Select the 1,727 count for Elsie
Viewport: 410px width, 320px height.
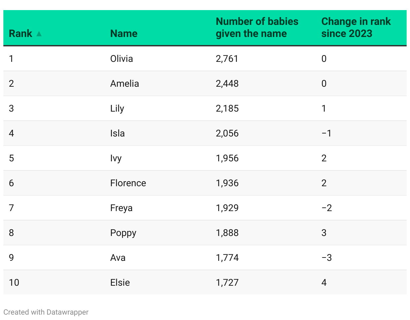[227, 283]
